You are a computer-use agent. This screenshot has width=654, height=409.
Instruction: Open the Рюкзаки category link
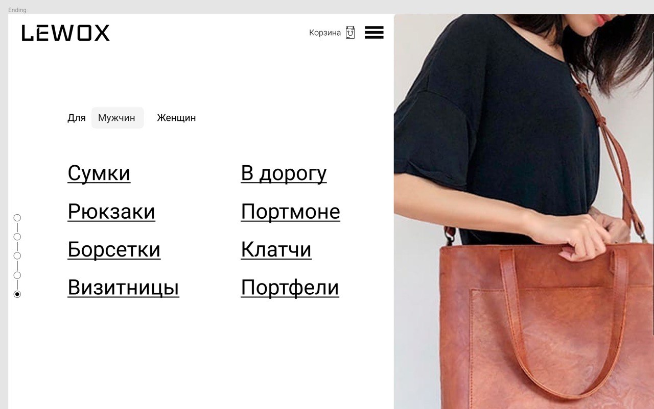(111, 212)
